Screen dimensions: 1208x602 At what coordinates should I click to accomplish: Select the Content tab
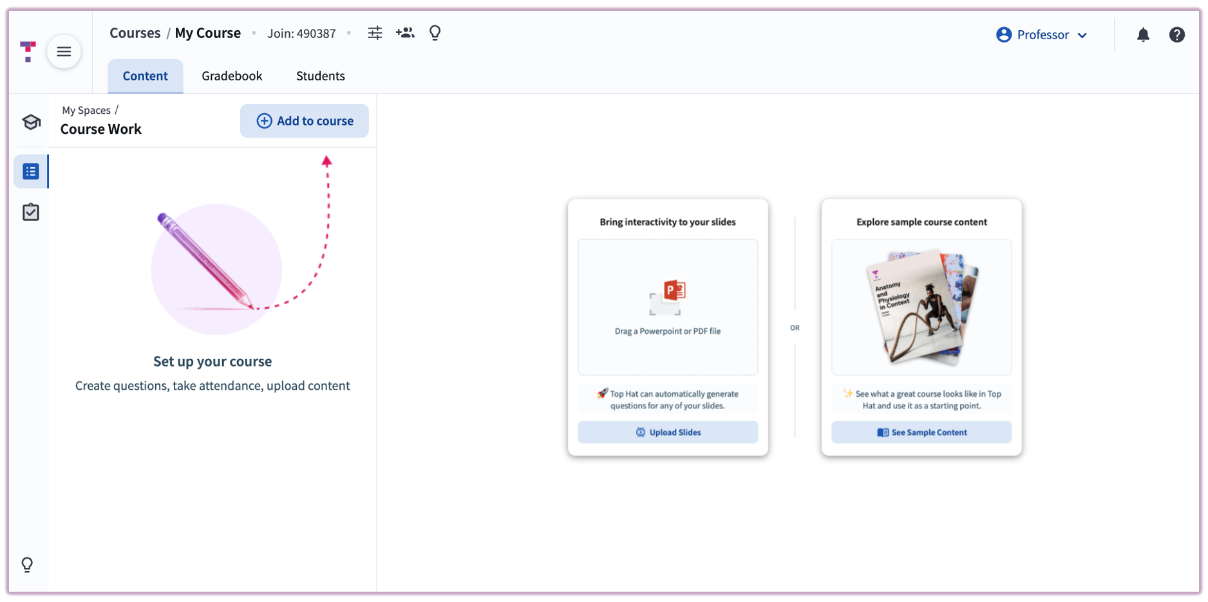point(145,75)
